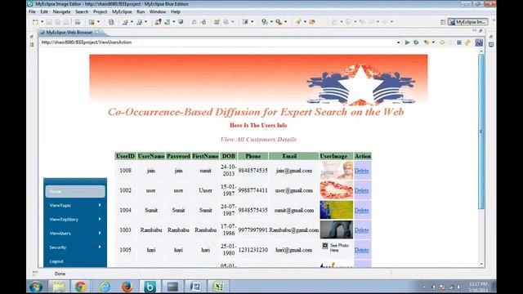
Task: Click the page vertical scrollbar thumb
Action: tap(481, 131)
